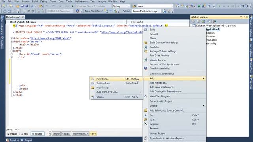Close the Default.aspx editor tab
Image resolution: width=253 pixels, height=142 pixels.
pyautogui.click(x=23, y=17)
